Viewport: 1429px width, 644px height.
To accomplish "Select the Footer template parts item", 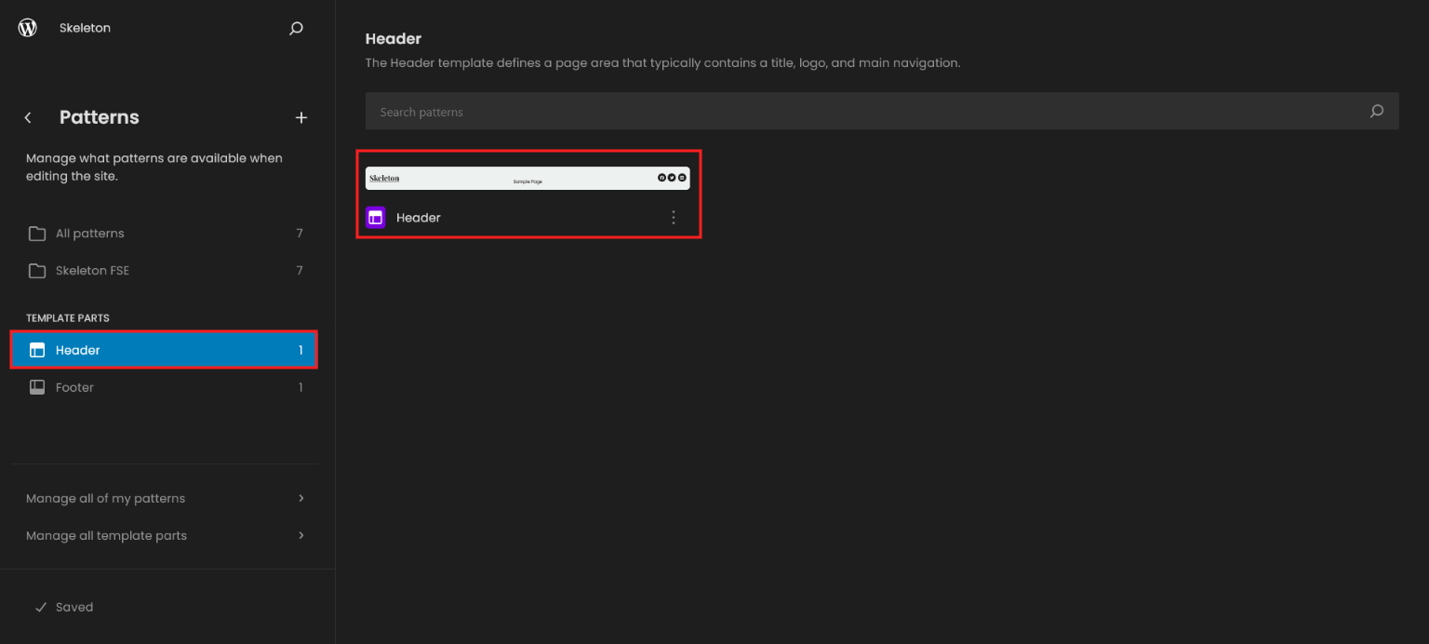I will click(x=164, y=387).
